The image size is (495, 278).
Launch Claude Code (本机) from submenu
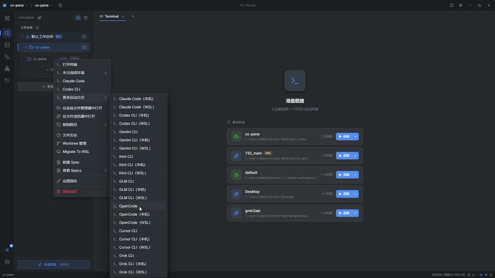139,99
